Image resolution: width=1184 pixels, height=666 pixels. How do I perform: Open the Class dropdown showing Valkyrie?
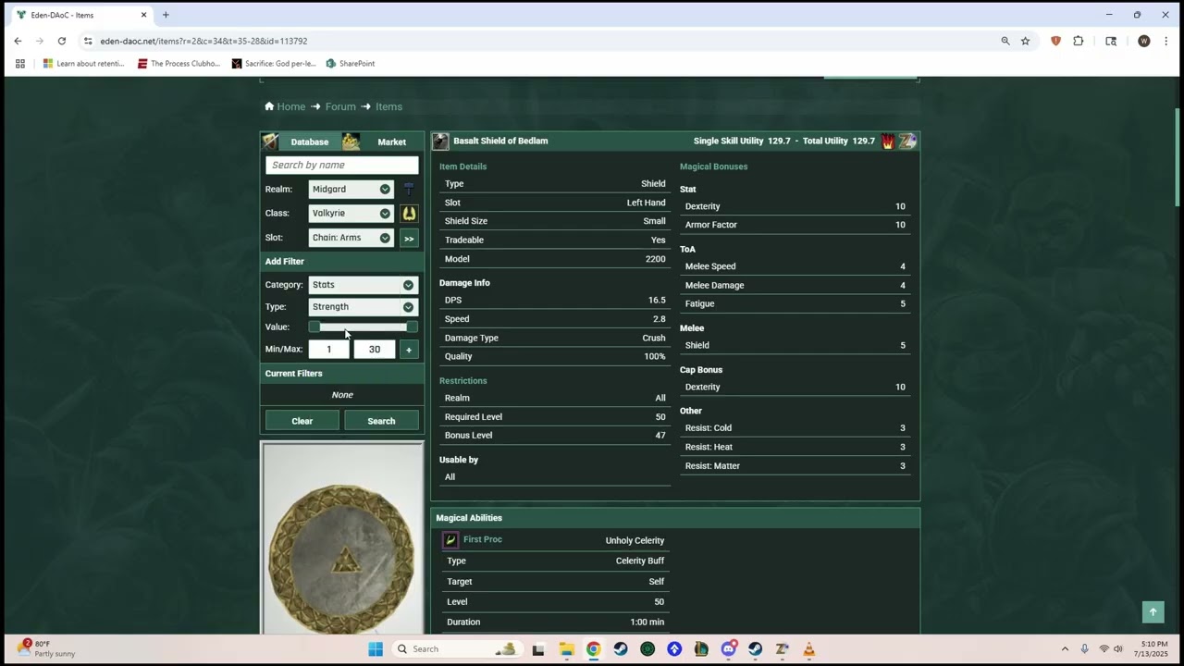[350, 213]
